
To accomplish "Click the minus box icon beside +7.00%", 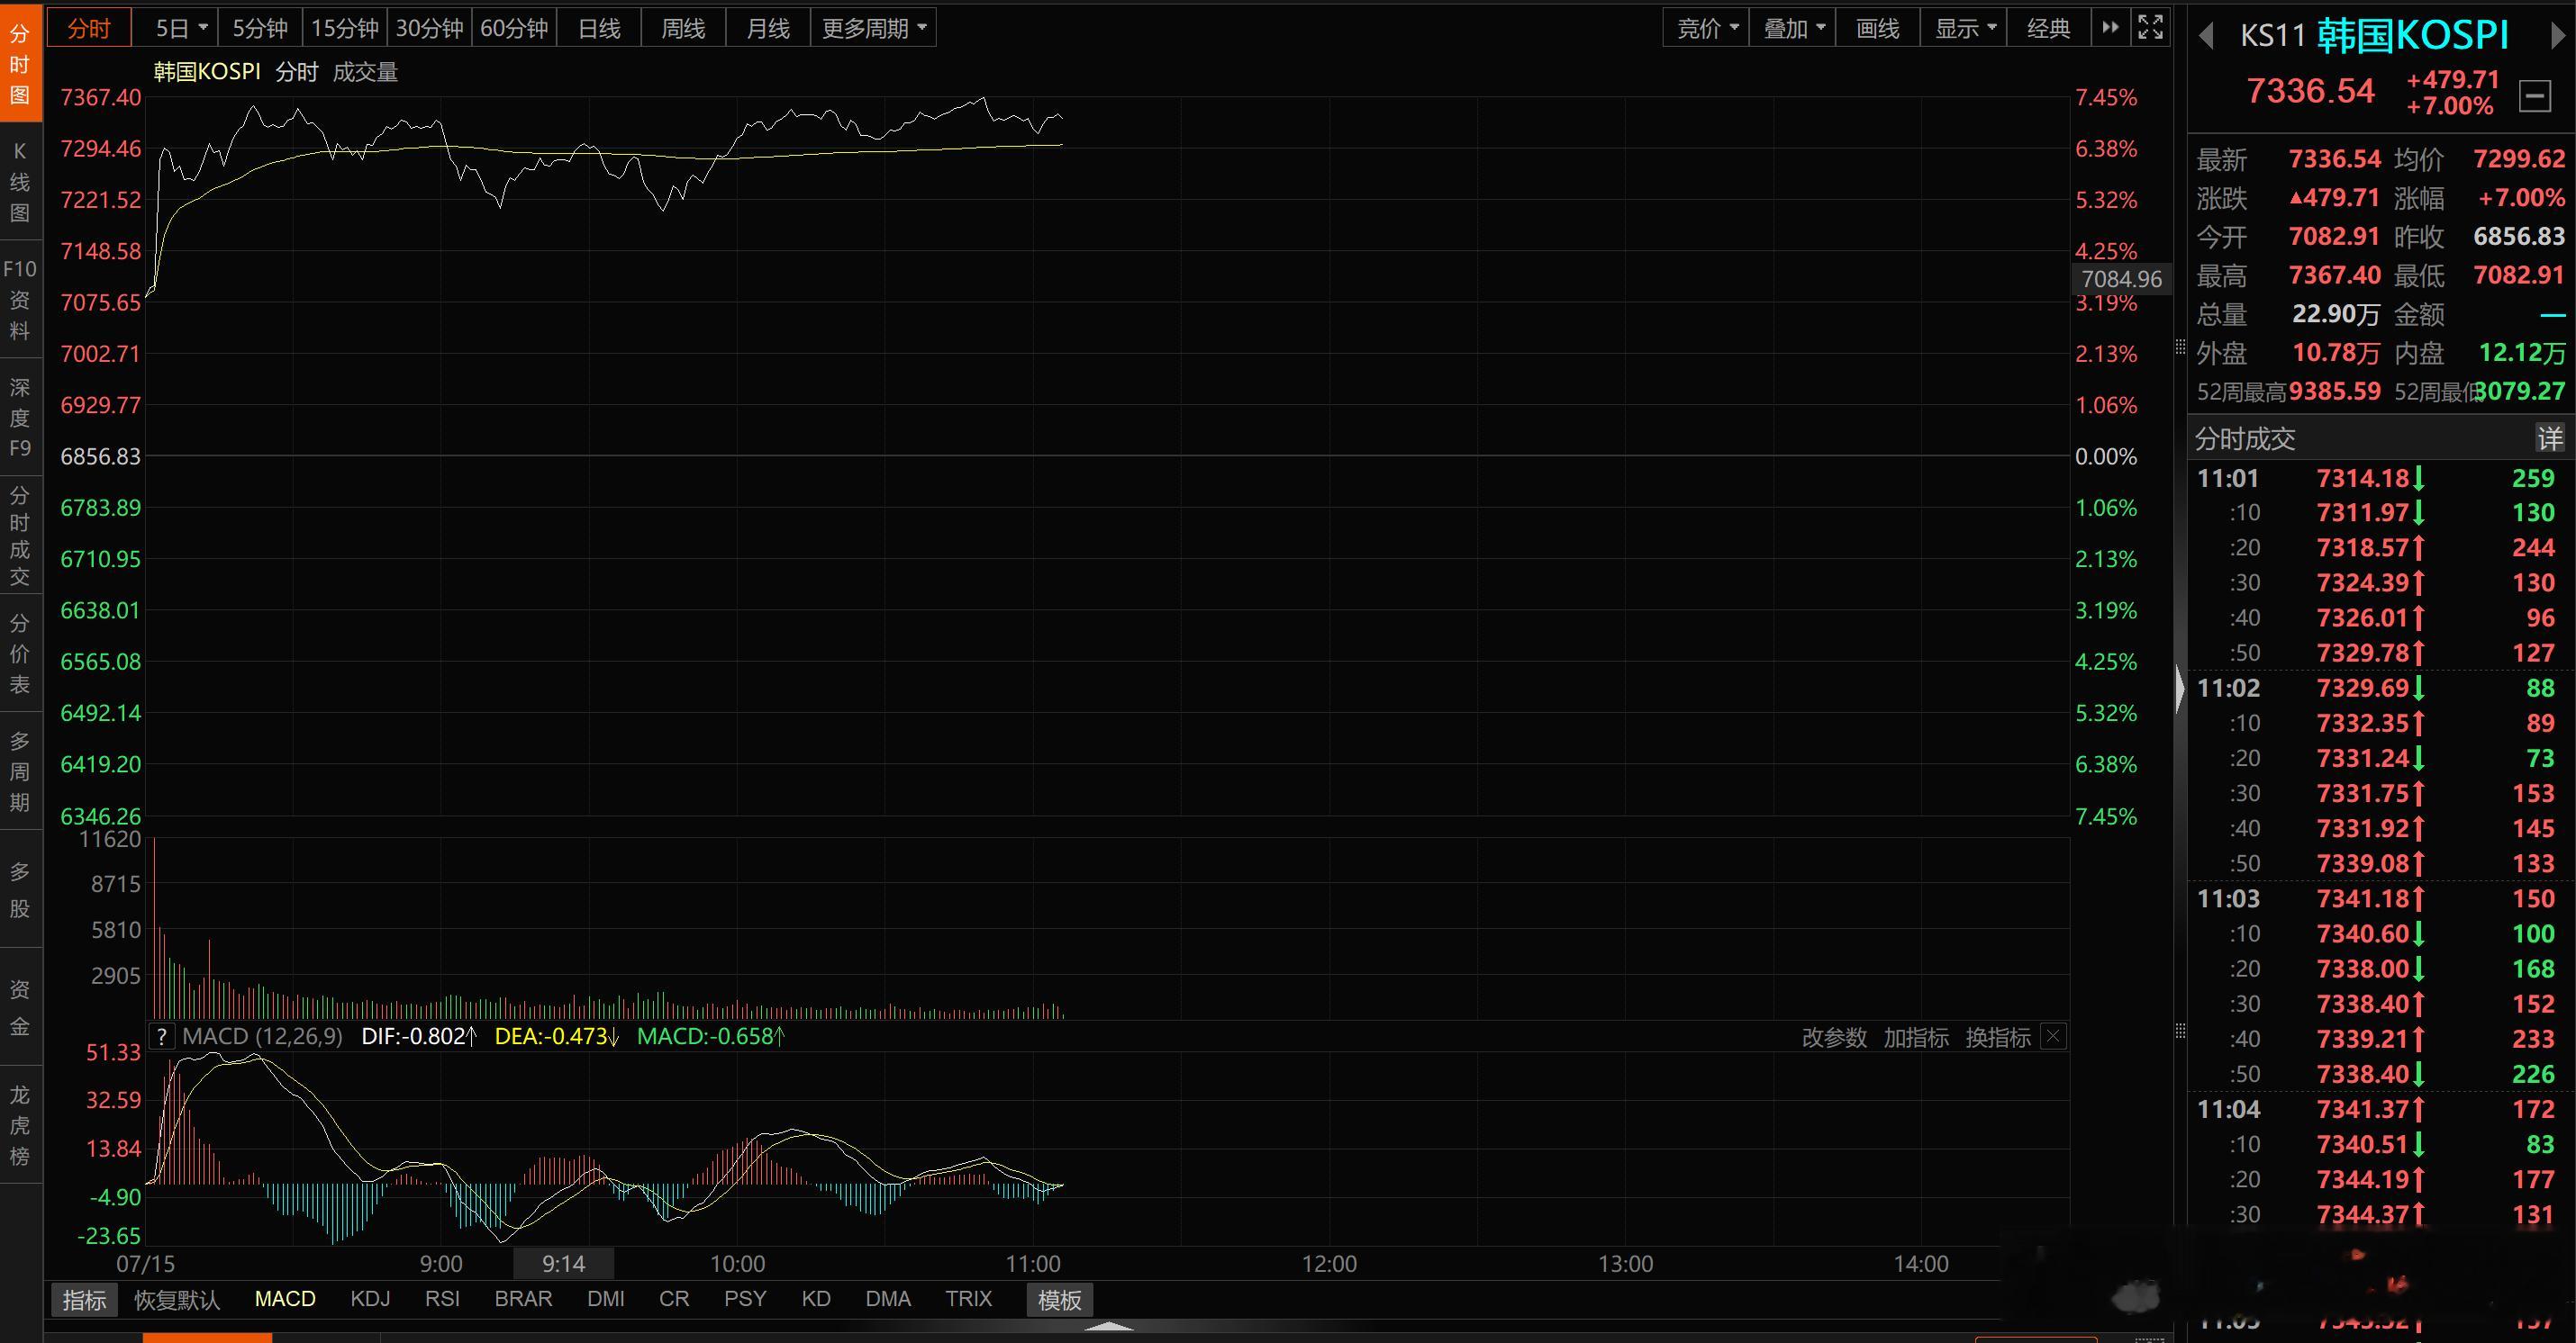I will coord(2535,96).
